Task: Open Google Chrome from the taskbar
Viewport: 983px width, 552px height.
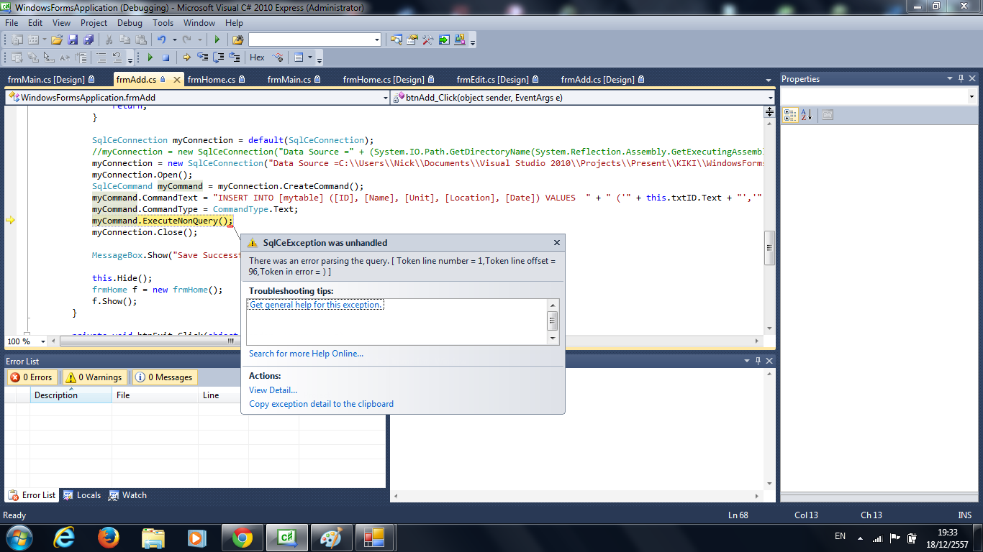Action: [242, 537]
